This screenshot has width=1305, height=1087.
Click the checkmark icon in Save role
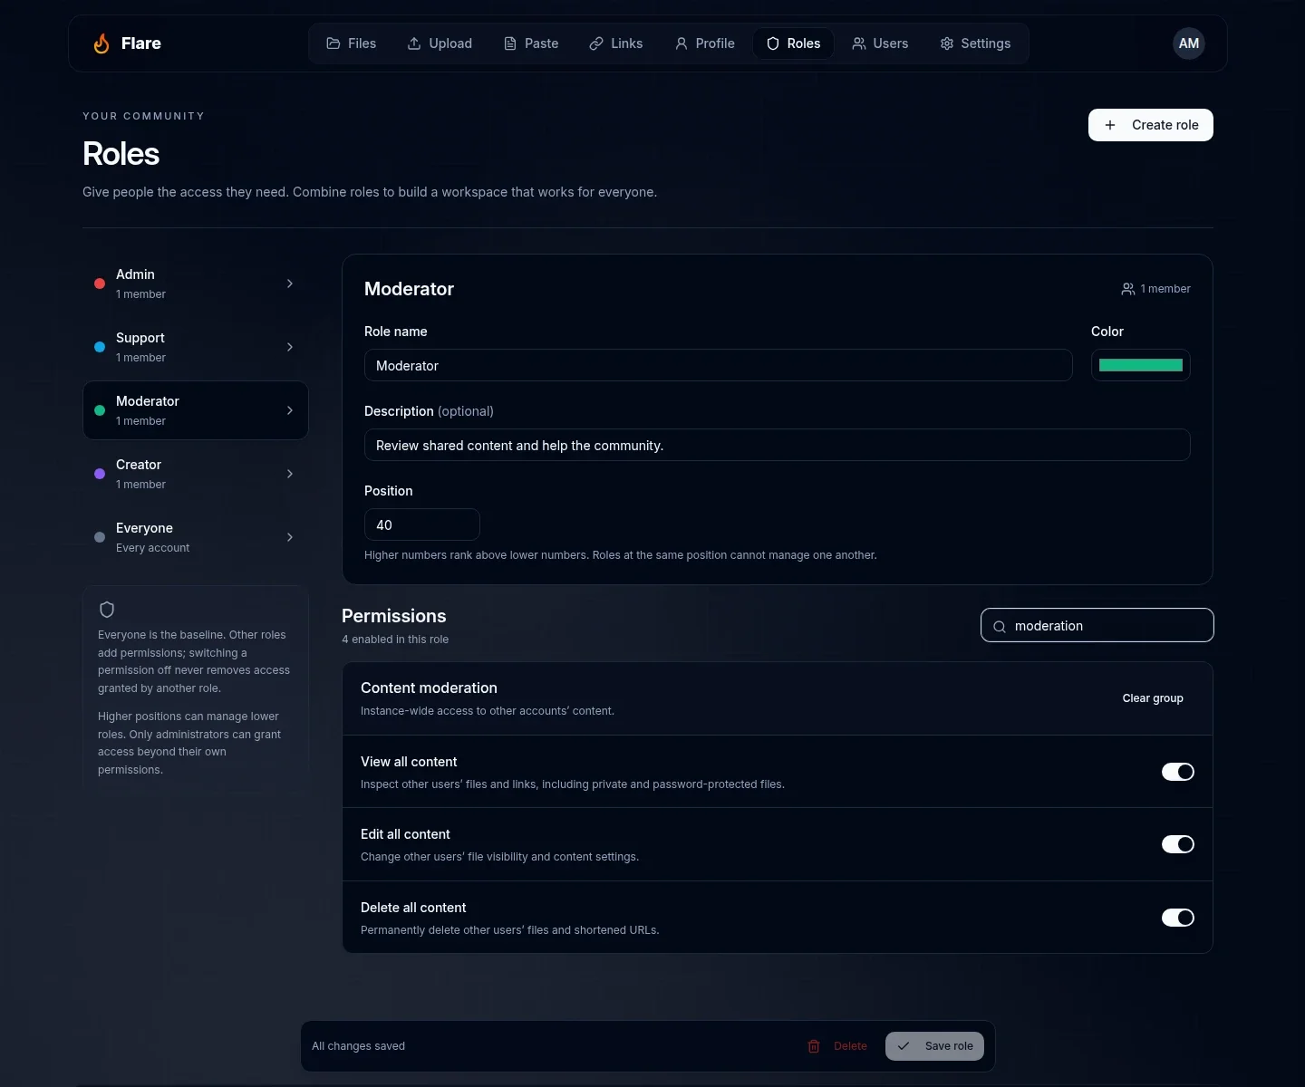(904, 1046)
